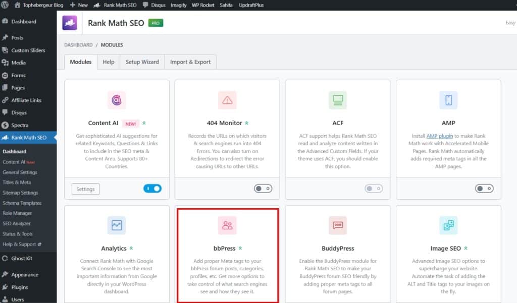Click the PRO upgrade arrow beside 404 Monitor
The width and height of the screenshot is (517, 303).
(246, 123)
